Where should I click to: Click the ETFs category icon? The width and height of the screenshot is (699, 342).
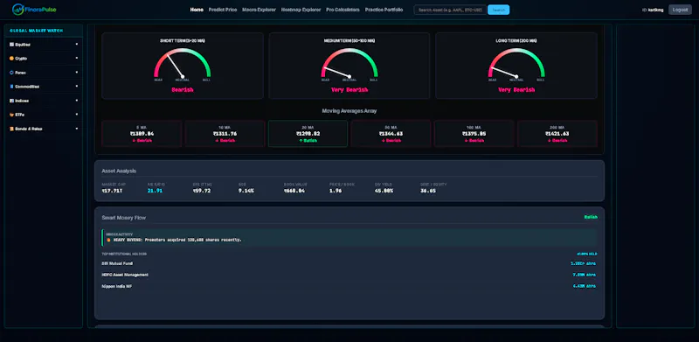click(11, 115)
